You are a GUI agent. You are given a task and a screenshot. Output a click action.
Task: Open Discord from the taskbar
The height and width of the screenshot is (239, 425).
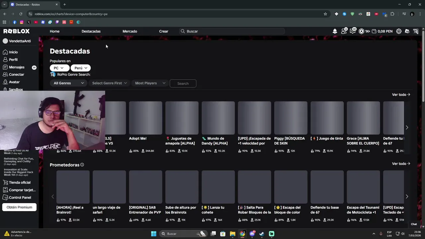252,234
